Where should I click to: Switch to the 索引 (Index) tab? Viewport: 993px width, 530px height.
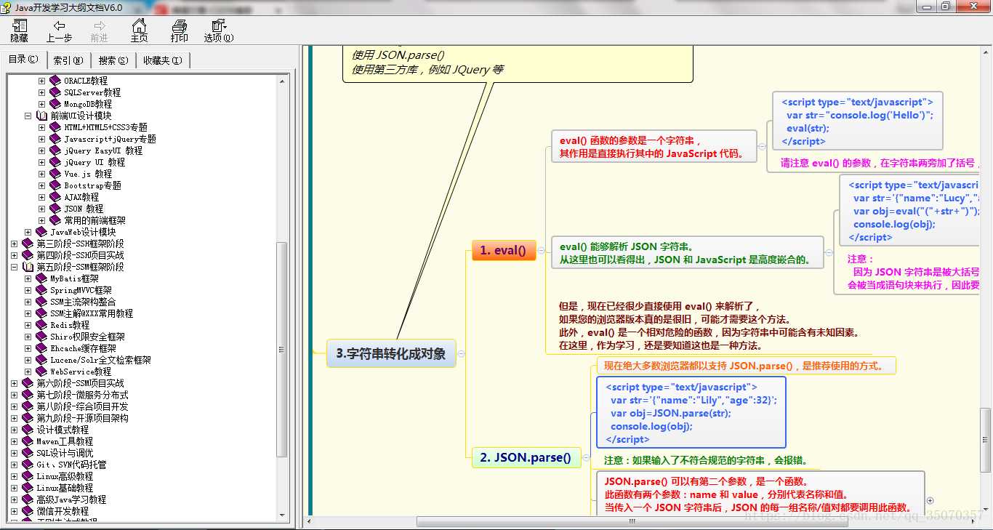tap(68, 60)
